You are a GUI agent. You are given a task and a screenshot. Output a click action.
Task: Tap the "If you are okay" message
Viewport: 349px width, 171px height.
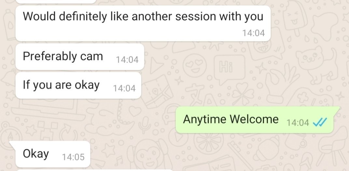point(78,85)
